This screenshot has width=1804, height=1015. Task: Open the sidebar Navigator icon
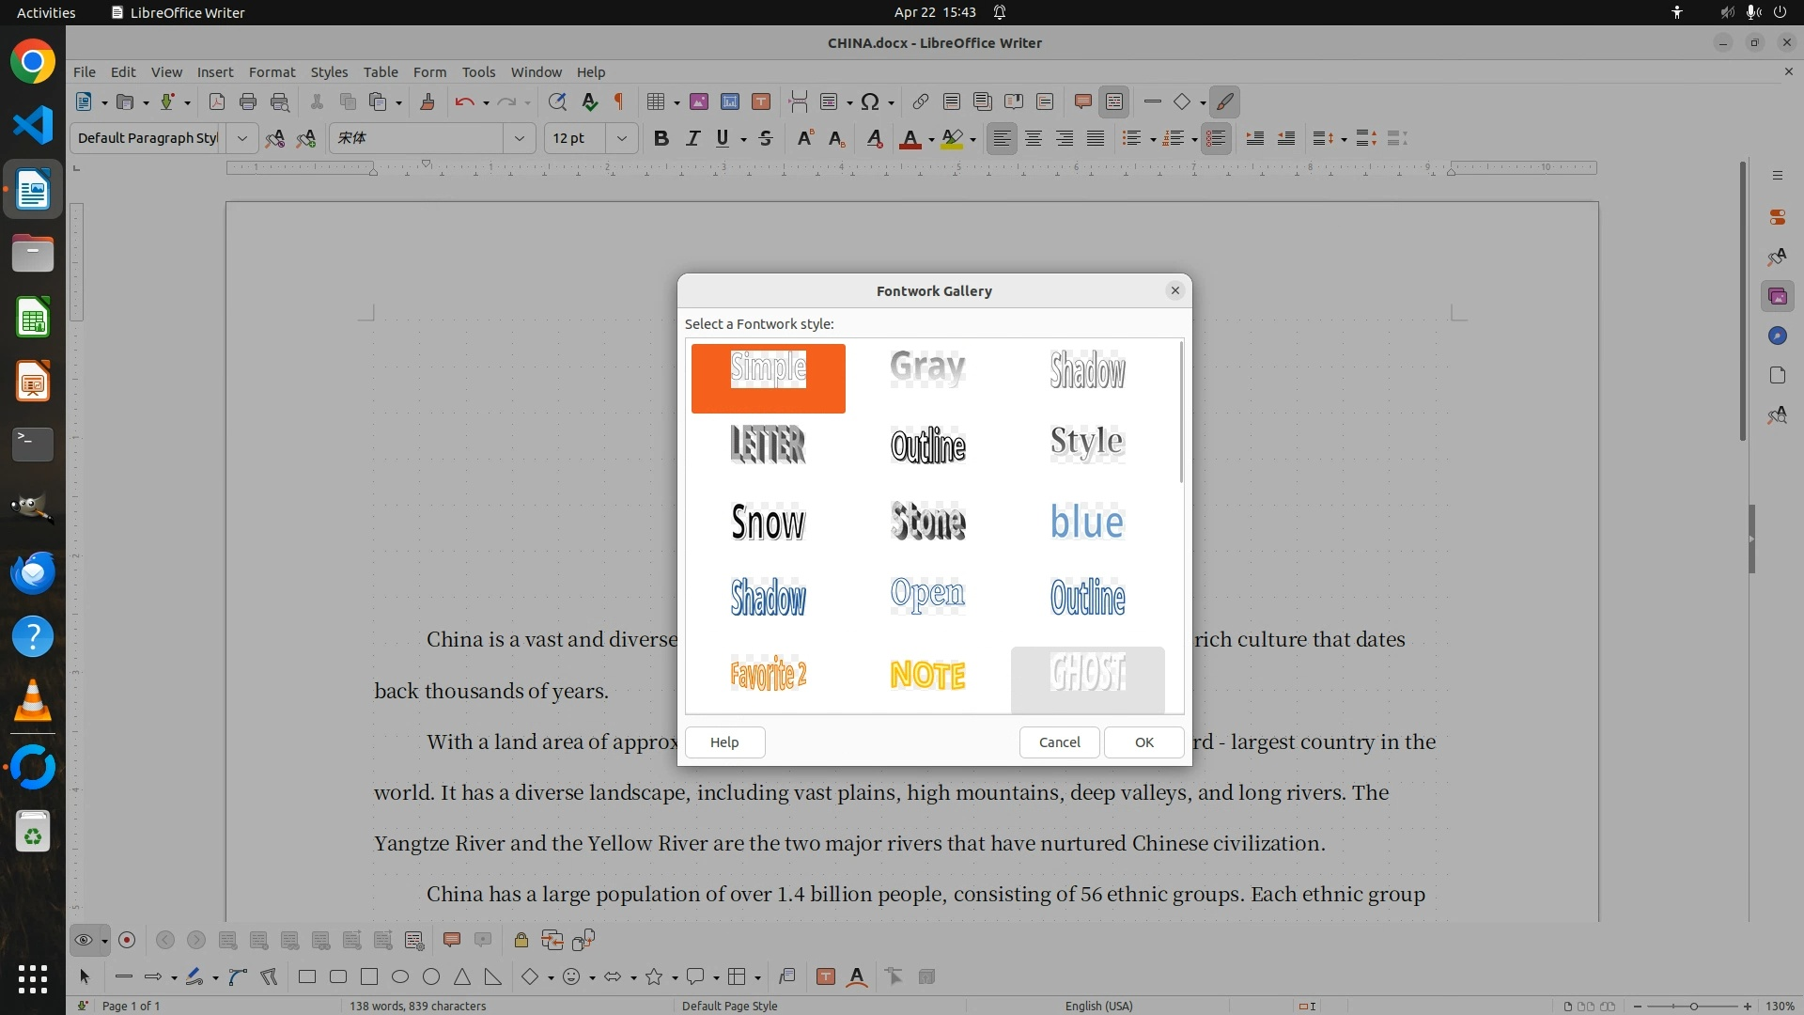pyautogui.click(x=1777, y=336)
